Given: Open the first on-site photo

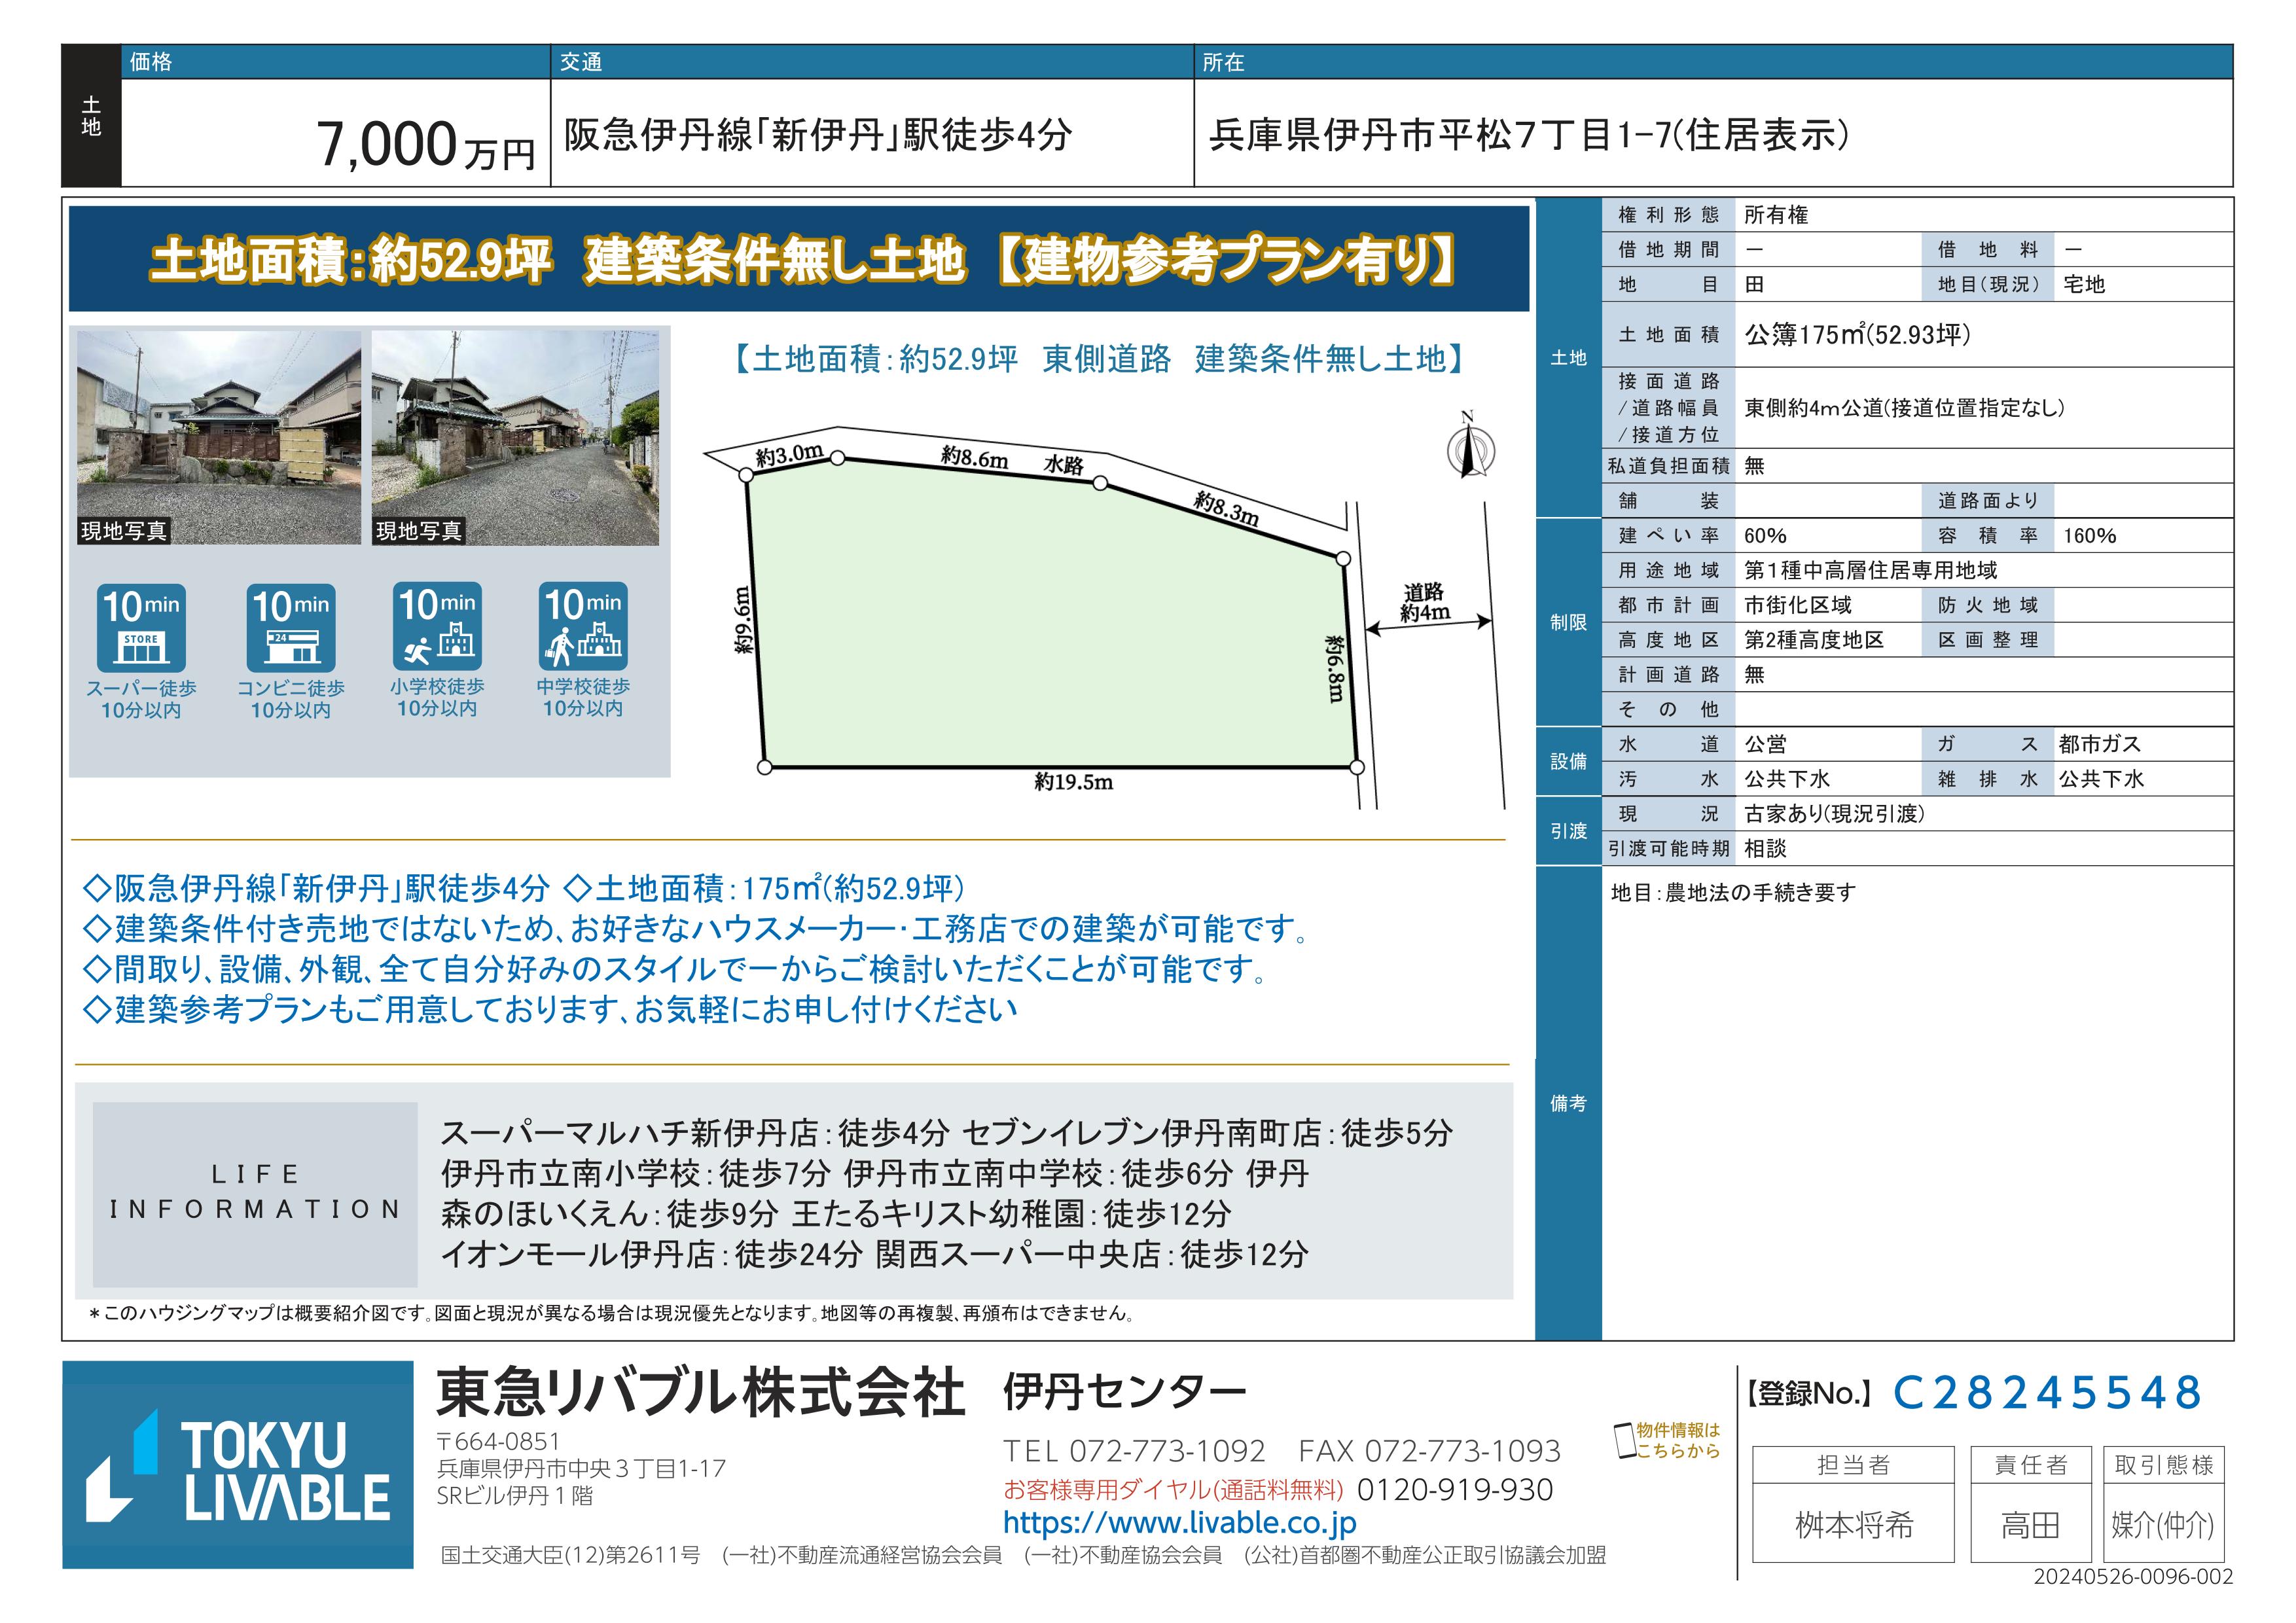Looking at the screenshot, I should (219, 437).
